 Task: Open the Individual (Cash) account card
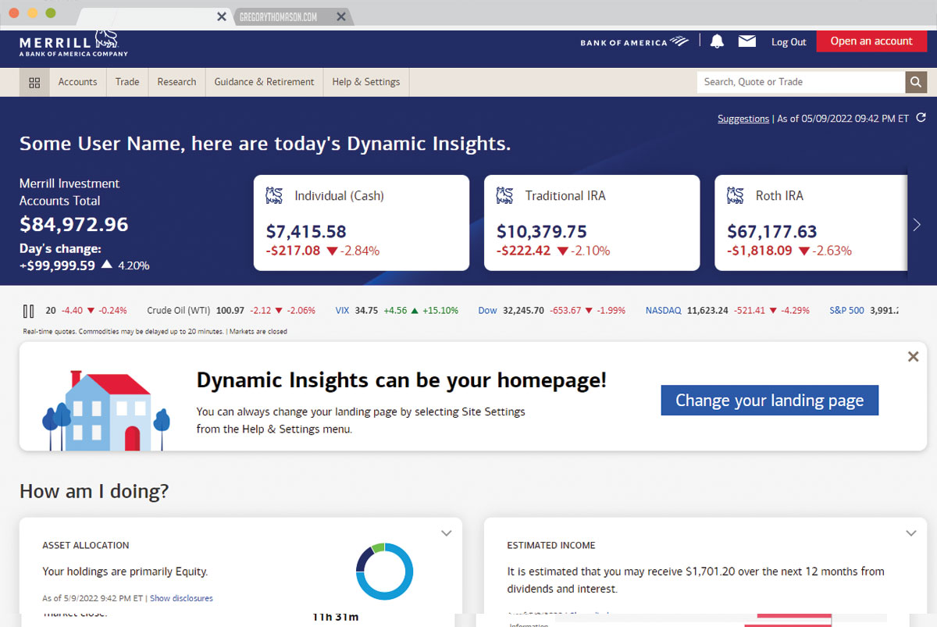point(362,223)
